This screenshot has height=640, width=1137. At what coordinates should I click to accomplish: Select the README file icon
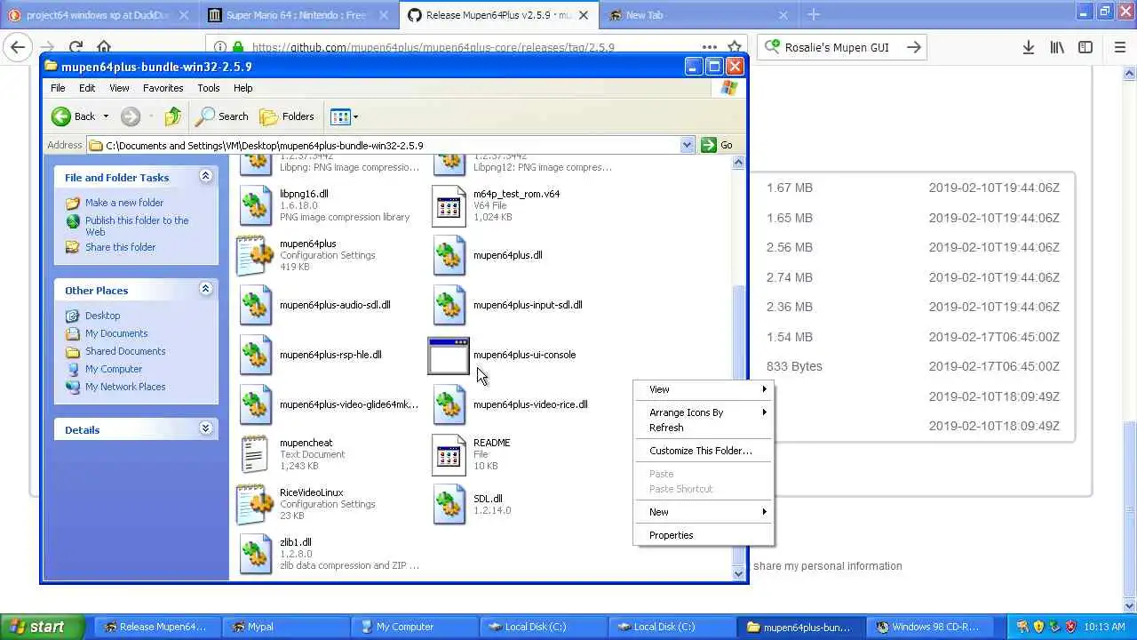449,454
